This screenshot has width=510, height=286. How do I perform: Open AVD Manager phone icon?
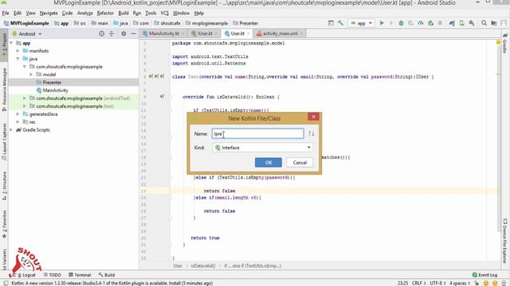(x=461, y=23)
